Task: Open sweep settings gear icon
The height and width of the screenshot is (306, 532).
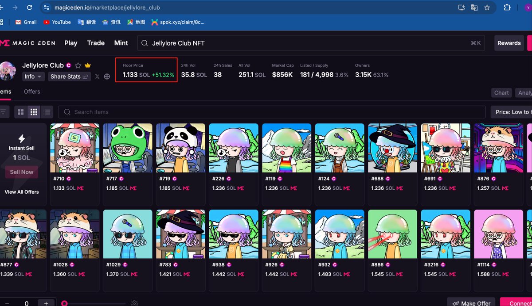Action: [134, 303]
